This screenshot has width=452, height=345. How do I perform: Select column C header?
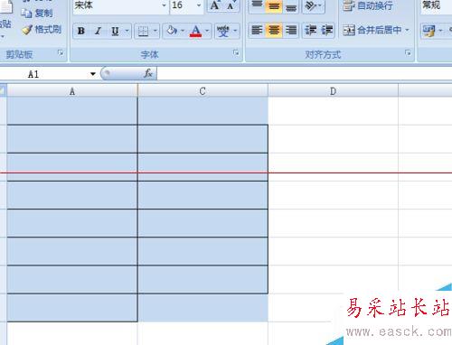[202, 91]
